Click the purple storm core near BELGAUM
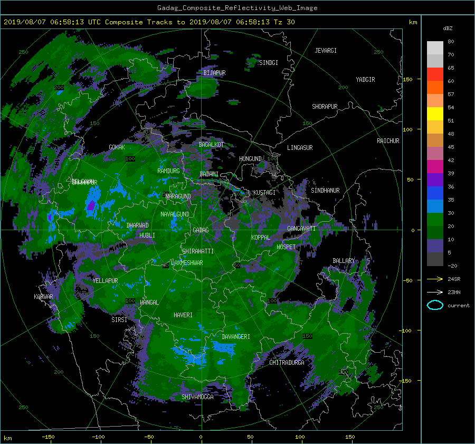This screenshot has height=444, width=475. [91, 205]
